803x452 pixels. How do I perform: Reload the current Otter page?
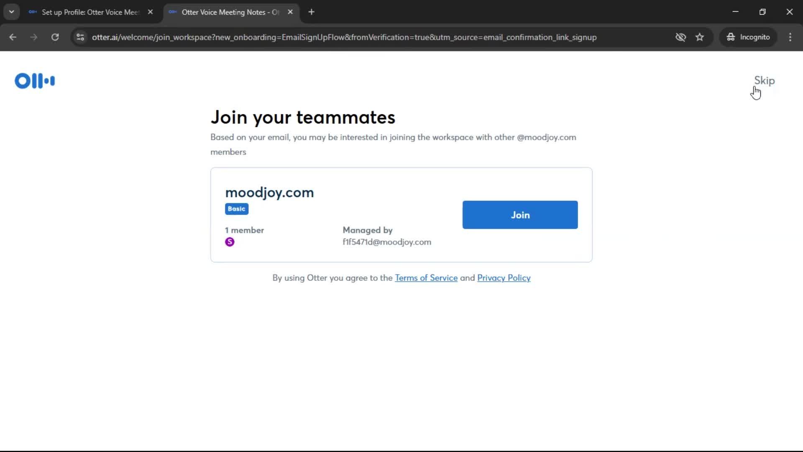tap(55, 37)
